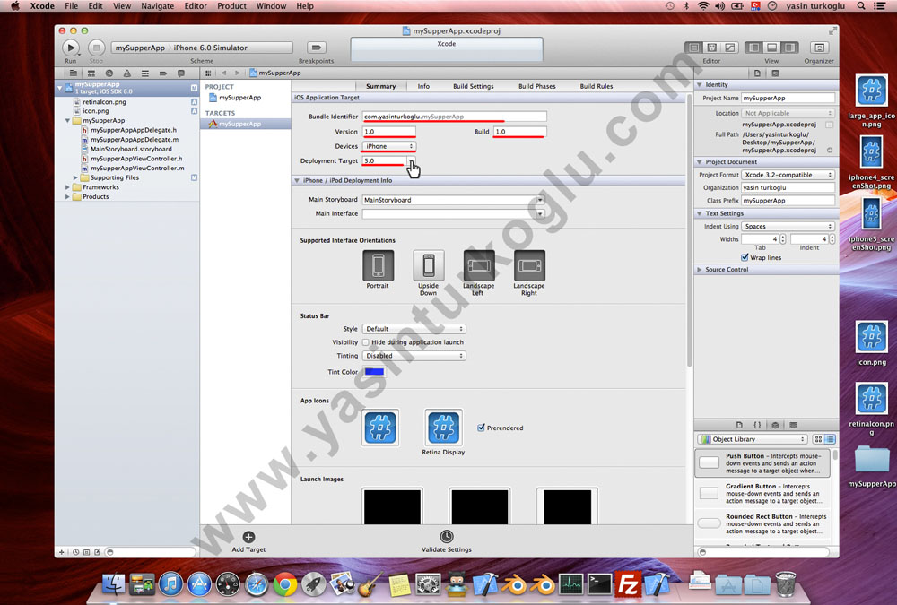The image size is (897, 605).
Task: Run the mySupperApp project
Action: pyautogui.click(x=70, y=48)
